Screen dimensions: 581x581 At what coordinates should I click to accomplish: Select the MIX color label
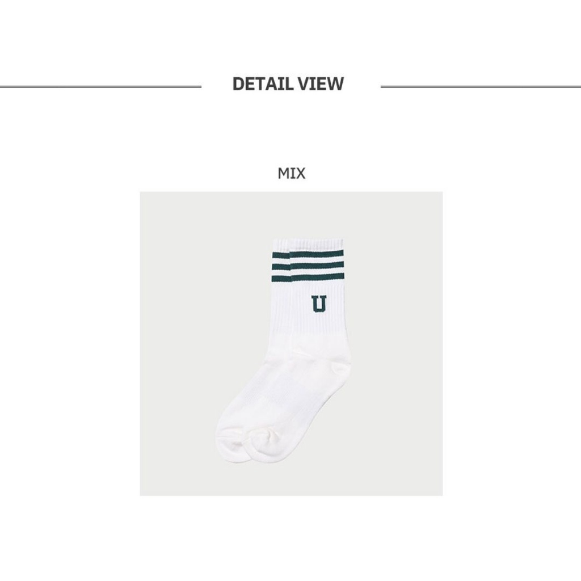291,174
